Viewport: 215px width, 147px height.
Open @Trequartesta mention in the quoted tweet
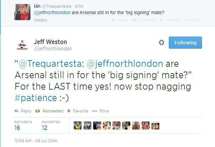click(x=50, y=64)
